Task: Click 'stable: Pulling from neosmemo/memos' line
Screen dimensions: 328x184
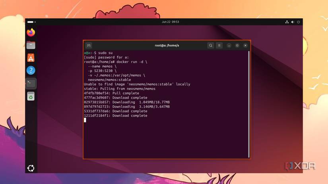Action: click(x=120, y=89)
